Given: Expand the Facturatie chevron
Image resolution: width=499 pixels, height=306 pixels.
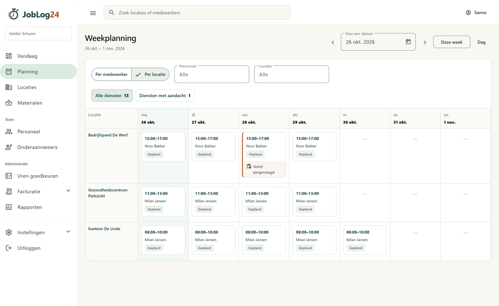Looking at the screenshot, I should click(x=68, y=191).
